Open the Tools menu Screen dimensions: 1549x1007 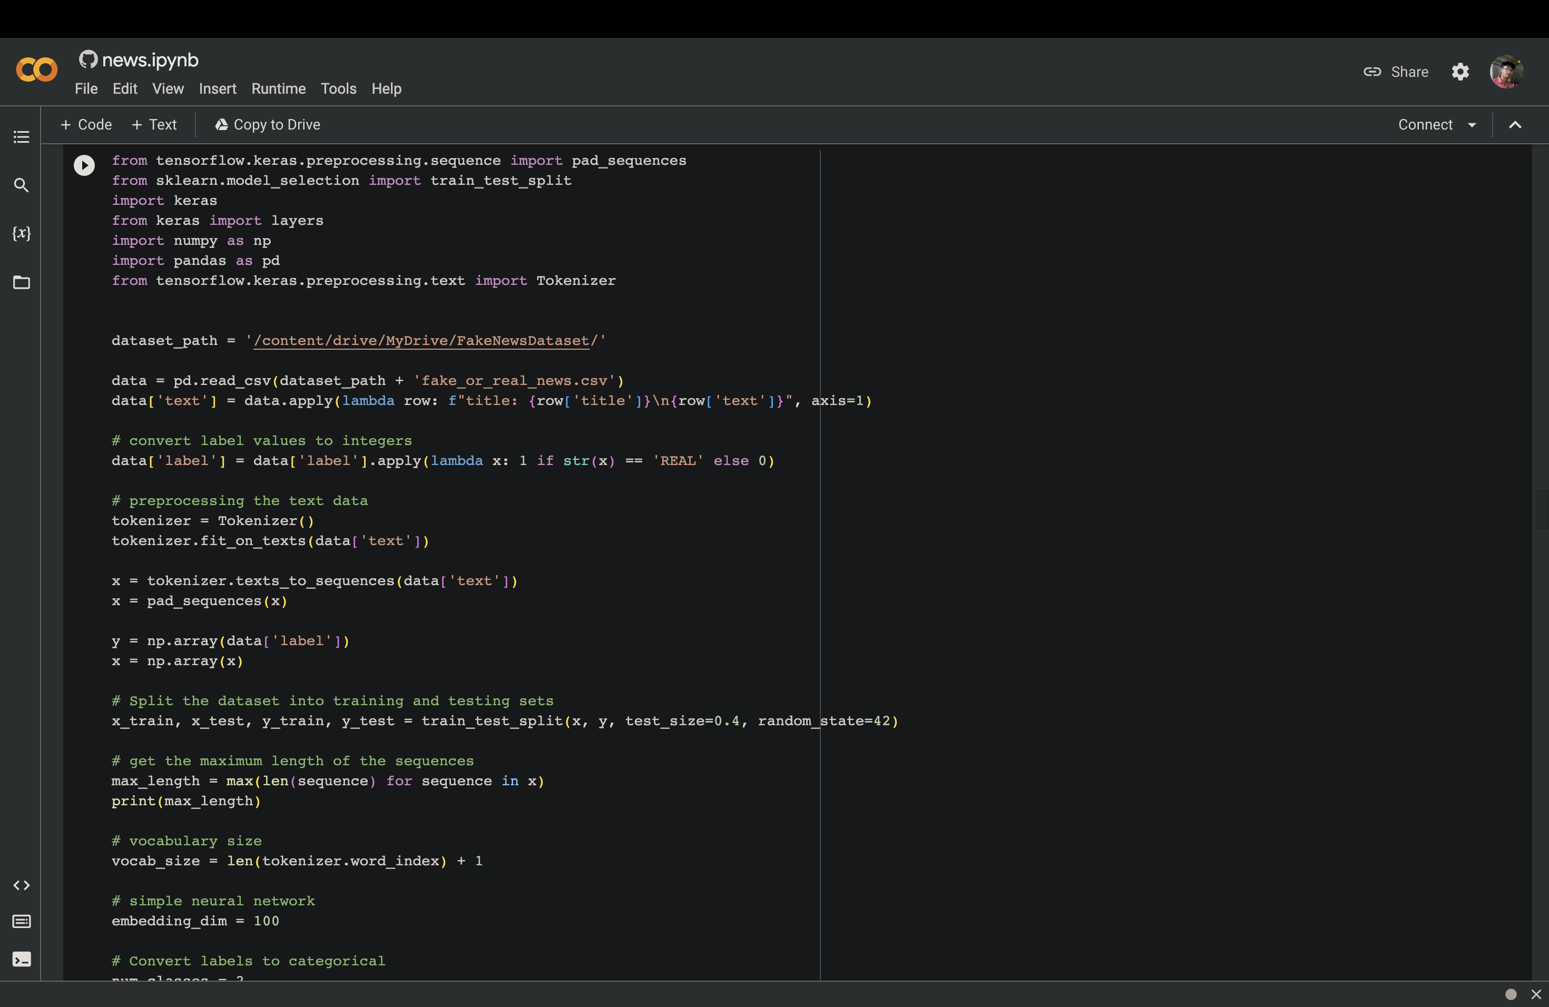[338, 88]
